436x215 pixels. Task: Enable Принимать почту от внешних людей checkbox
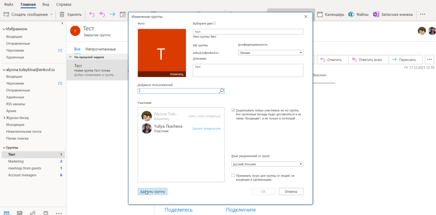233,175
